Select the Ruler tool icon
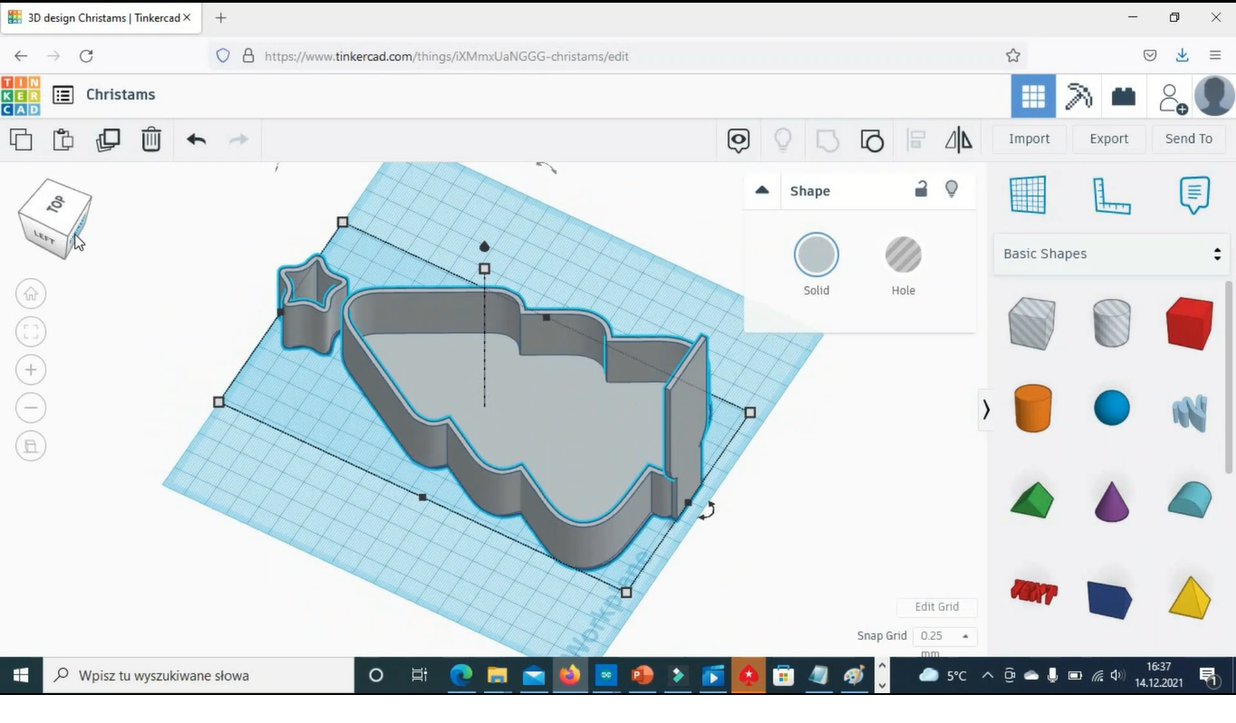 [x=1111, y=195]
